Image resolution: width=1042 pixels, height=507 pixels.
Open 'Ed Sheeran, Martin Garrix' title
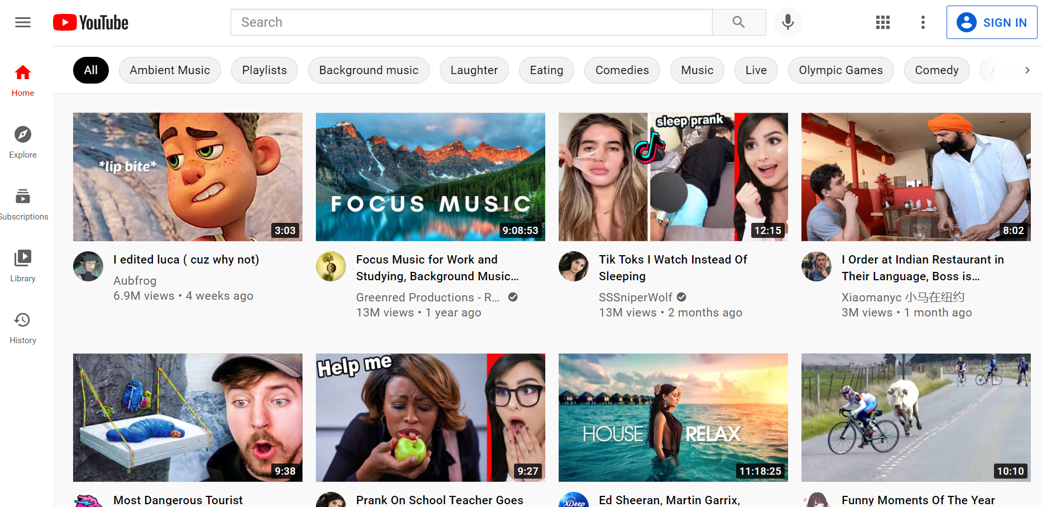tap(670, 500)
